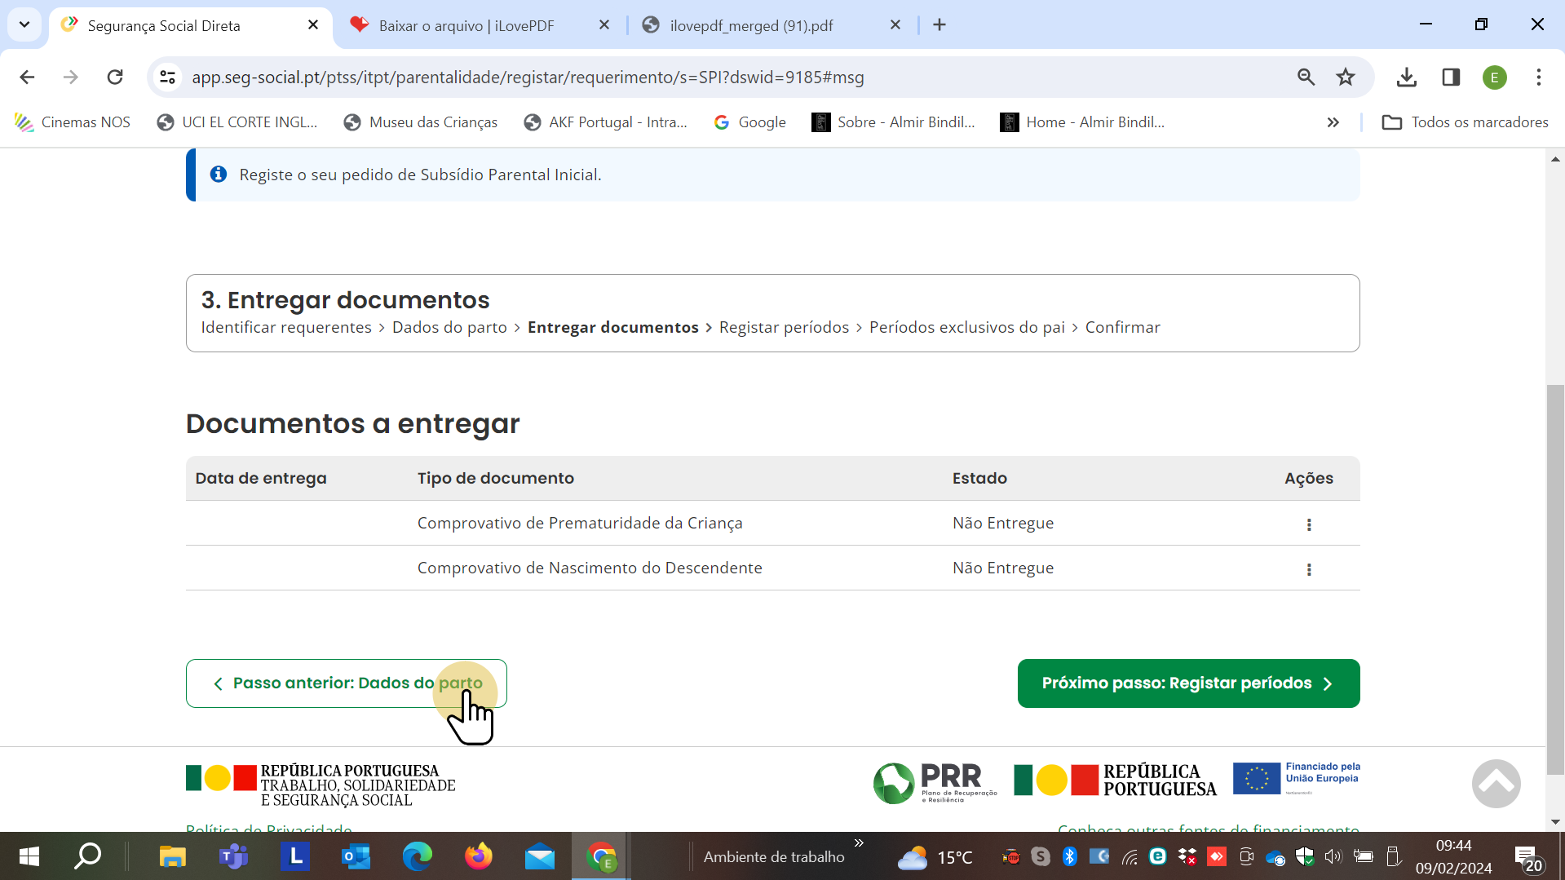Image resolution: width=1565 pixels, height=880 pixels.
Task: Open actions for Comprovativo de Nascimento row
Action: (x=1309, y=569)
